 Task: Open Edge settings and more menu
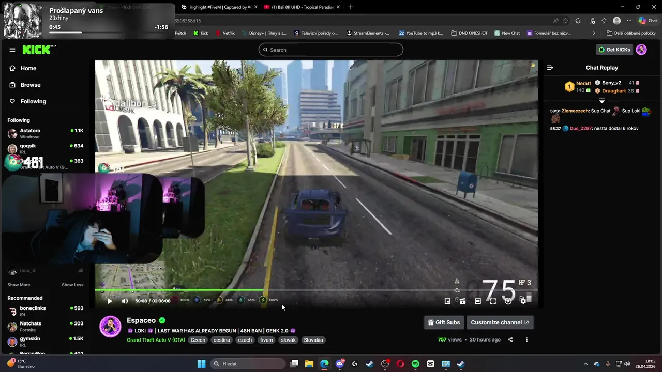[x=629, y=21]
